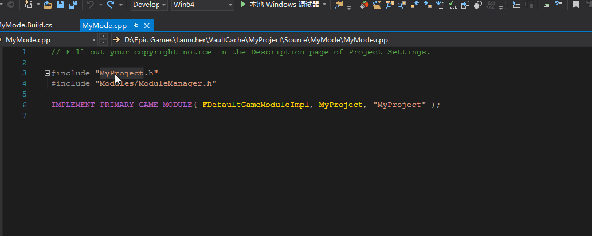Click the Go to Implementation icon
The image size is (592, 236).
point(440,5)
